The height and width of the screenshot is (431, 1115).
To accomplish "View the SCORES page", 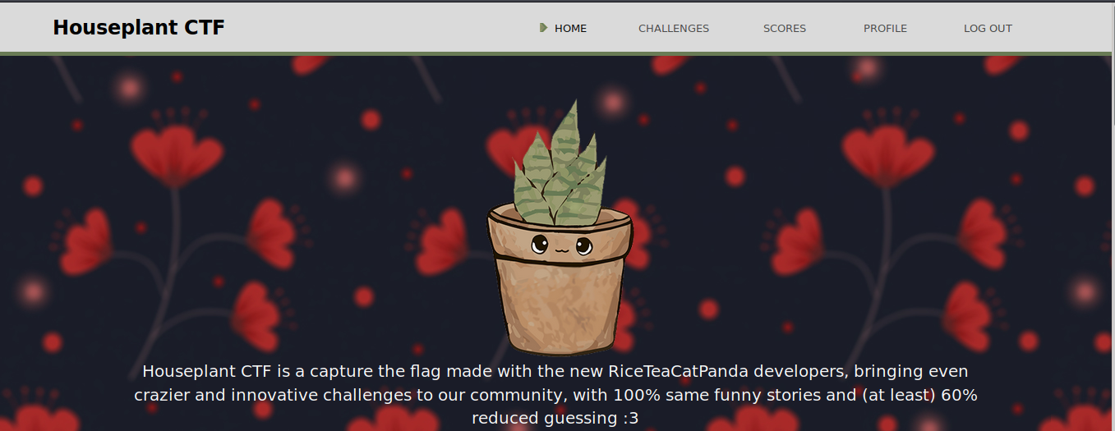I will (x=785, y=28).
